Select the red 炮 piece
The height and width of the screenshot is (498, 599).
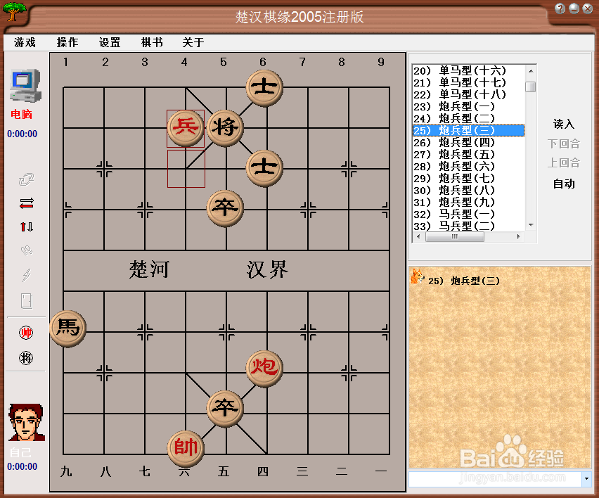pyautogui.click(x=264, y=369)
